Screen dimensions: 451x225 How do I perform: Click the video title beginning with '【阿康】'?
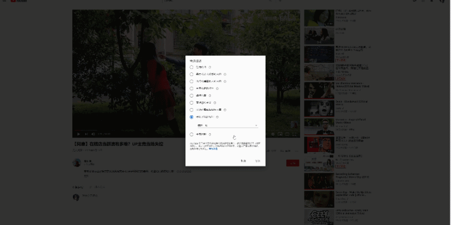pos(117,144)
